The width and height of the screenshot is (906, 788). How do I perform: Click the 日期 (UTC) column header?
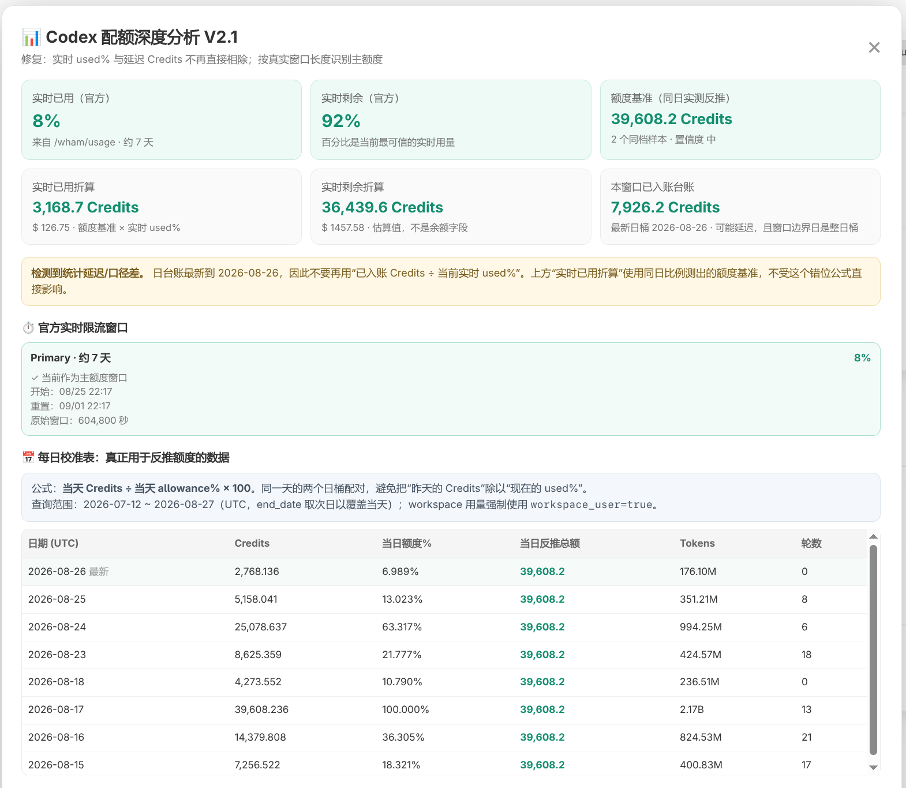(54, 543)
